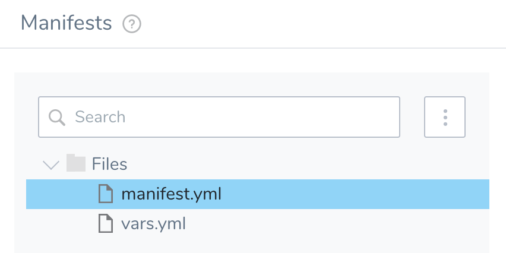The image size is (506, 253).
Task: Select the vars.yml file page icon
Action: coord(106,223)
